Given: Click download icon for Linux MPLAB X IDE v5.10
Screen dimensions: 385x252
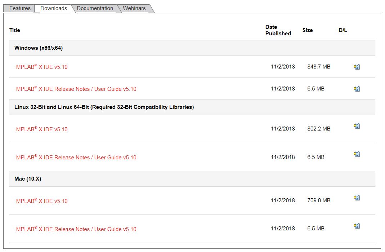Looking at the screenshot, I should coord(357,126).
